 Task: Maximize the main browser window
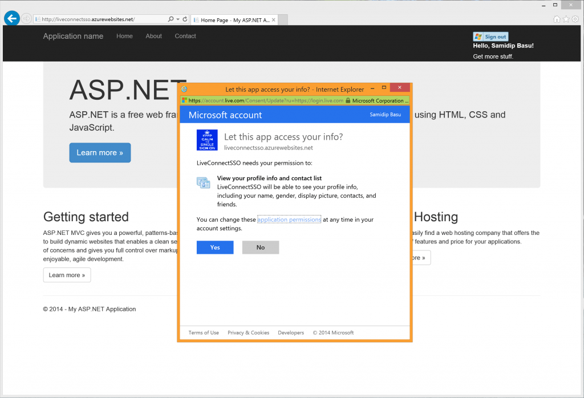point(555,5)
